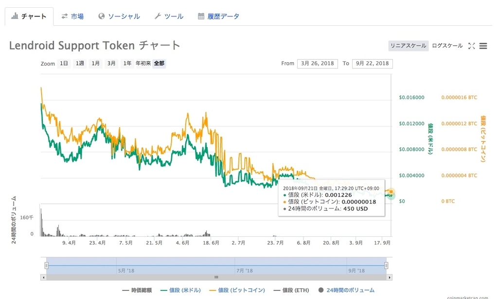
Task: Click the 0.0000016 BTC axis label
Action: click(x=459, y=97)
